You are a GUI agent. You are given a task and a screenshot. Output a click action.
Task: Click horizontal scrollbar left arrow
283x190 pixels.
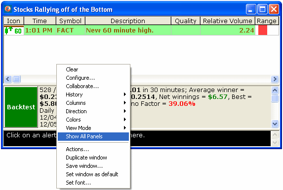[x=8, y=79]
